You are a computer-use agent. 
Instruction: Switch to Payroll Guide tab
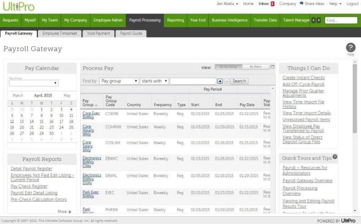point(131,33)
